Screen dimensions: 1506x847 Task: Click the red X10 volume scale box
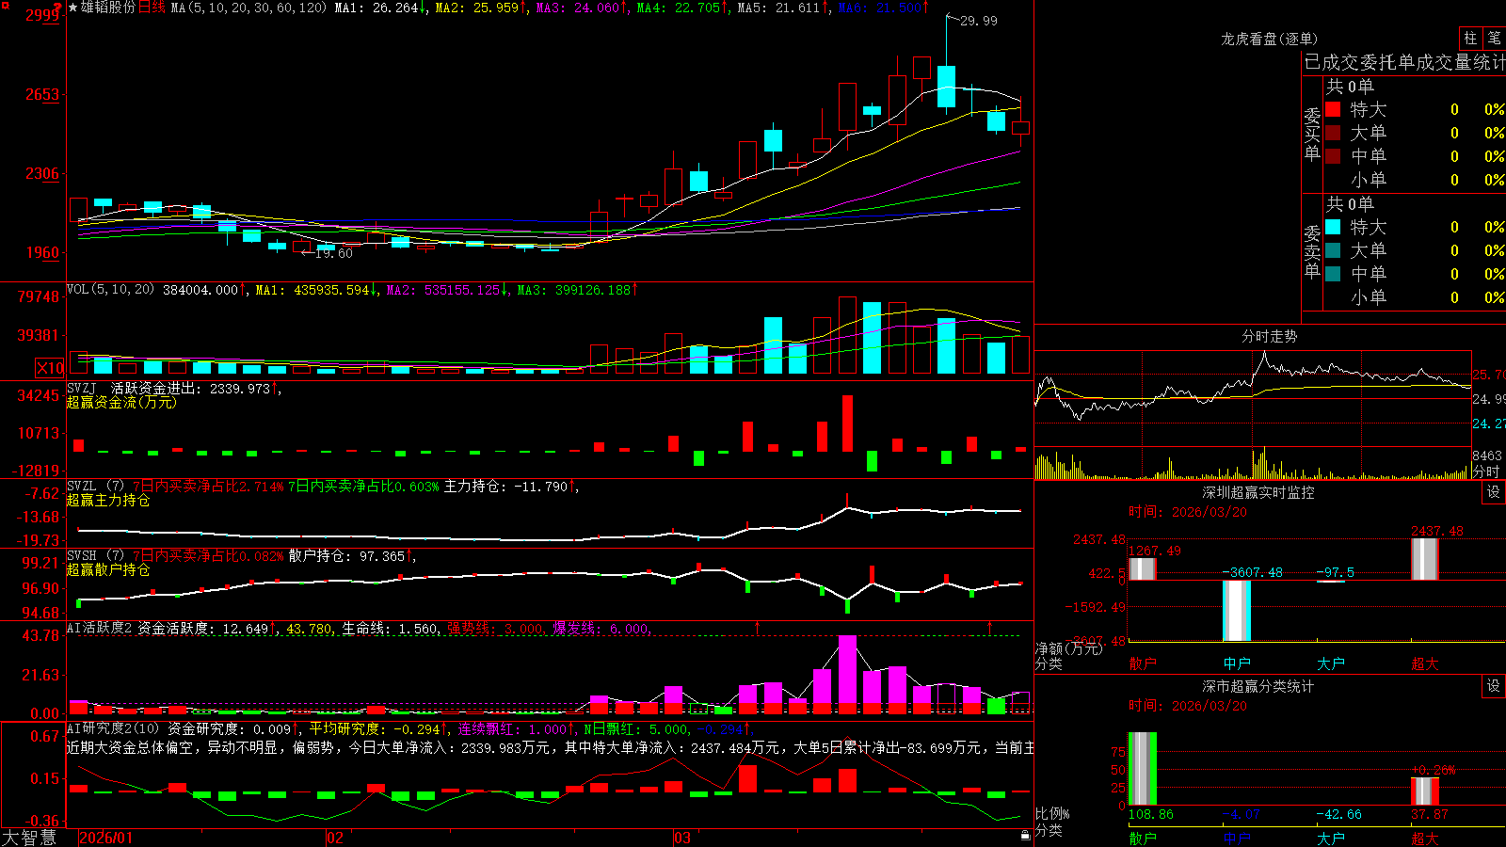tap(50, 368)
